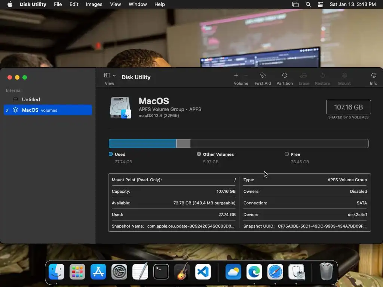Click the green zoom window button
The height and width of the screenshot is (287, 383).
25,77
